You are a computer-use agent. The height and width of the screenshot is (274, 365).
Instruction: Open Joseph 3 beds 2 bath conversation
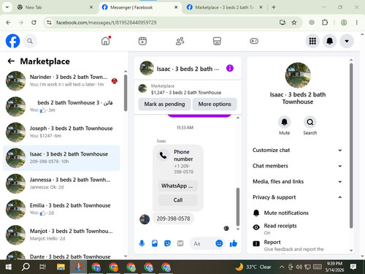point(61,132)
